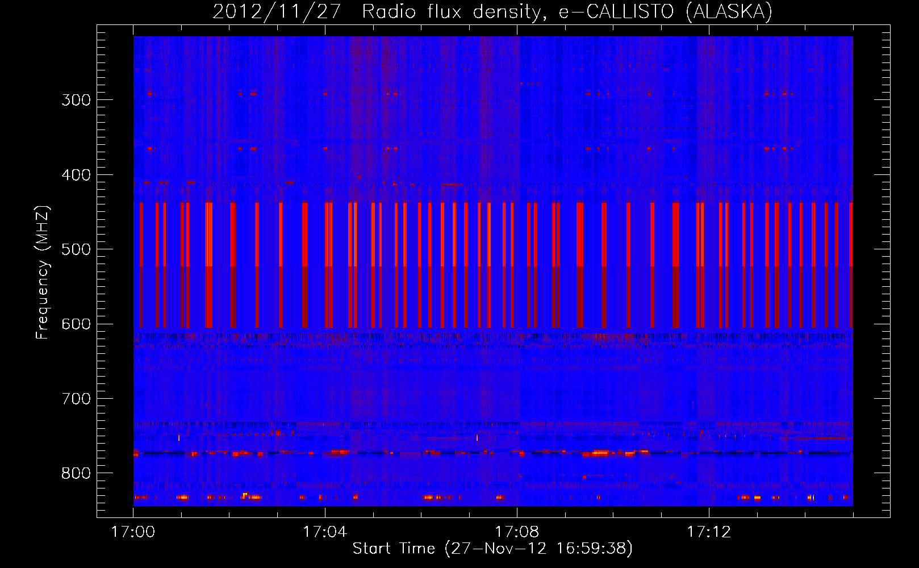Click the 600 frequency tick label
The image size is (919, 568).
click(76, 324)
